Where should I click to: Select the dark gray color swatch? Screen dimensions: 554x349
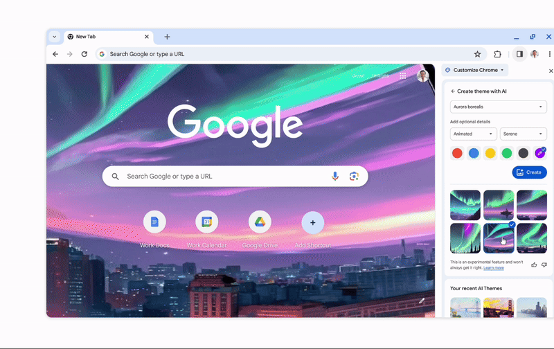[524, 153]
